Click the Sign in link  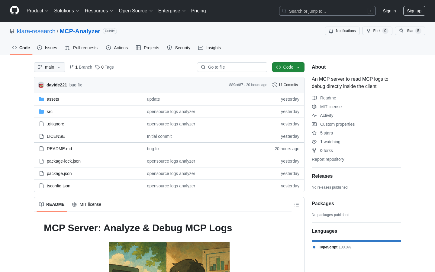389,11
